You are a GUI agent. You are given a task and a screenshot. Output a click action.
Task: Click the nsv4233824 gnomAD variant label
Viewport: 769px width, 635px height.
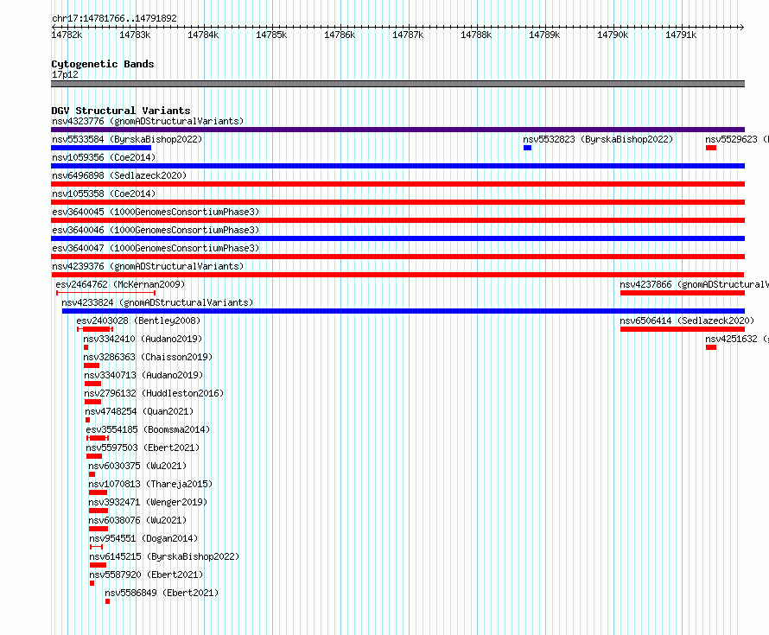(157, 302)
